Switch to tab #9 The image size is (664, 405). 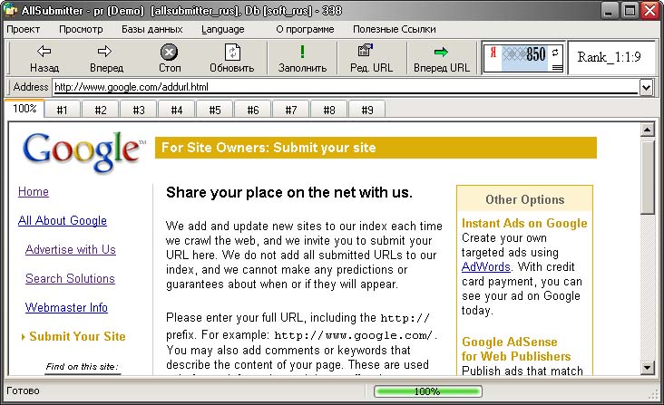(367, 110)
